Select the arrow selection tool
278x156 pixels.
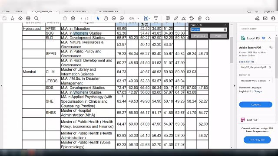pos(98,18)
